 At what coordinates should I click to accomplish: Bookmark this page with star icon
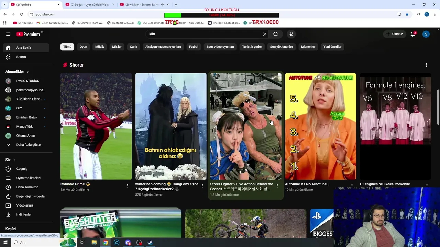407,14
